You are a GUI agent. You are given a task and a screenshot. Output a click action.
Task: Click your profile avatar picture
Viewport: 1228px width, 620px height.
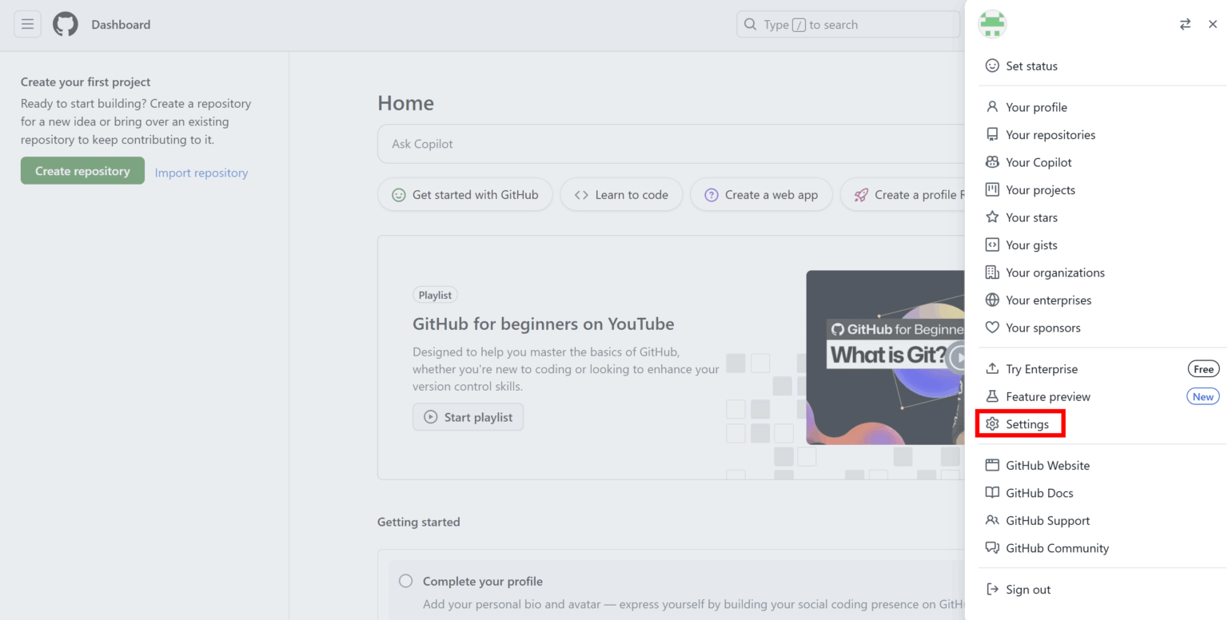(x=991, y=24)
